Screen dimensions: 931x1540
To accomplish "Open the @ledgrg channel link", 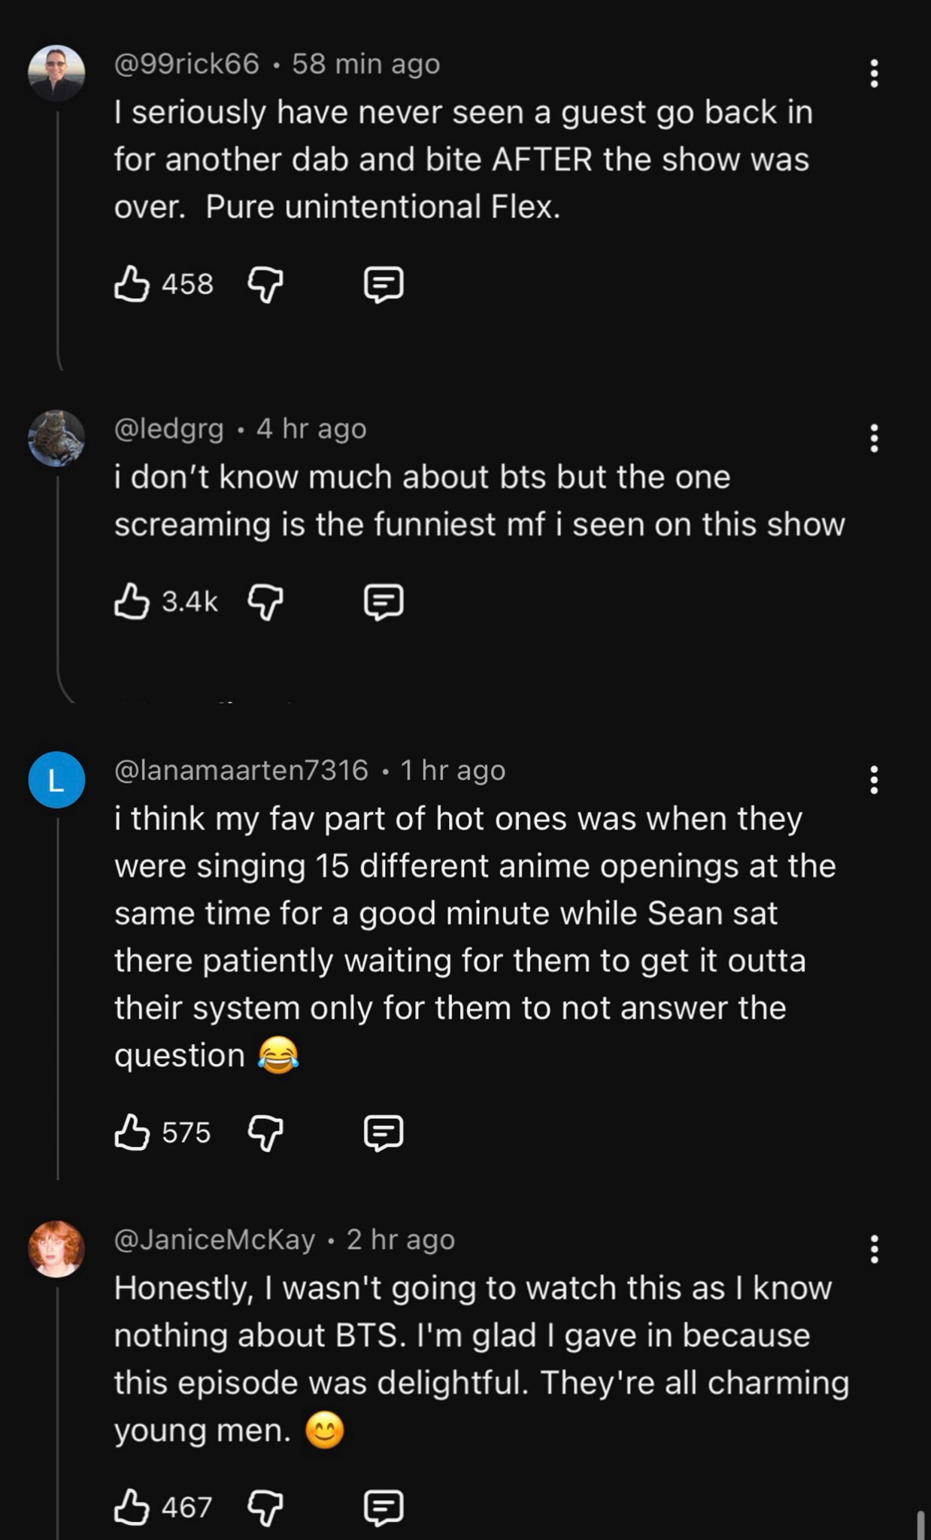I will click(169, 429).
